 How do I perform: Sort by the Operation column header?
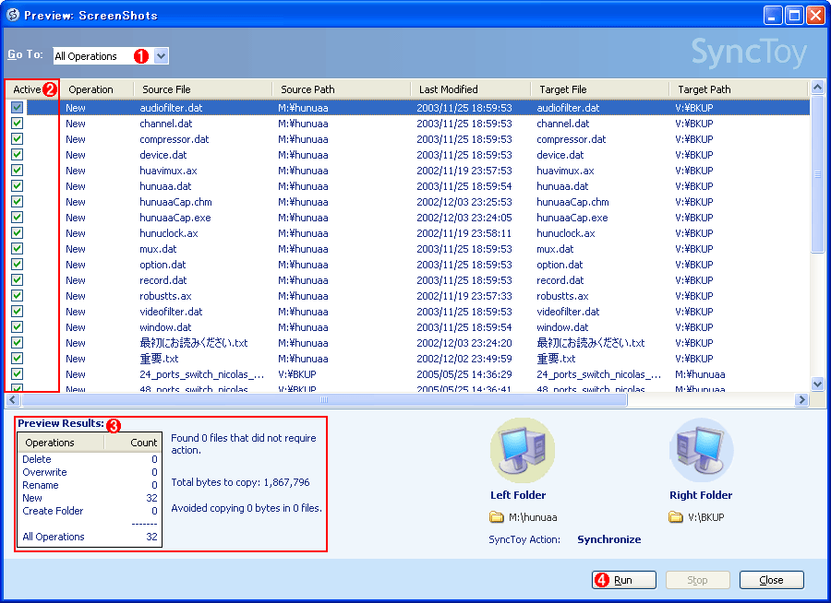(x=96, y=89)
